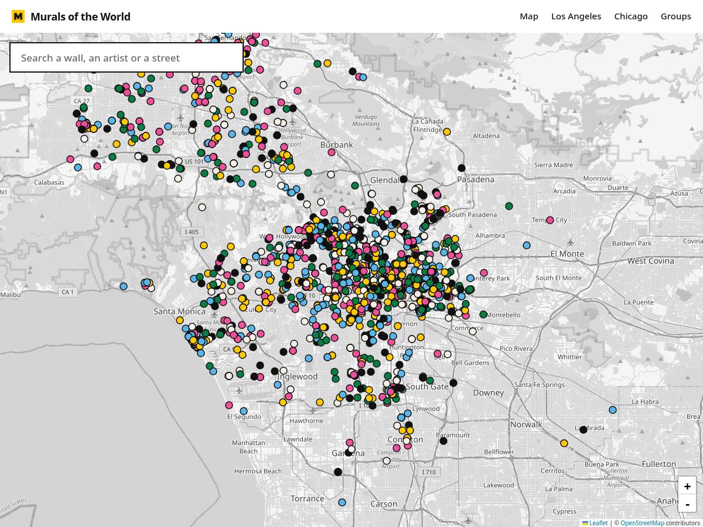Open the Map nav item

(529, 16)
